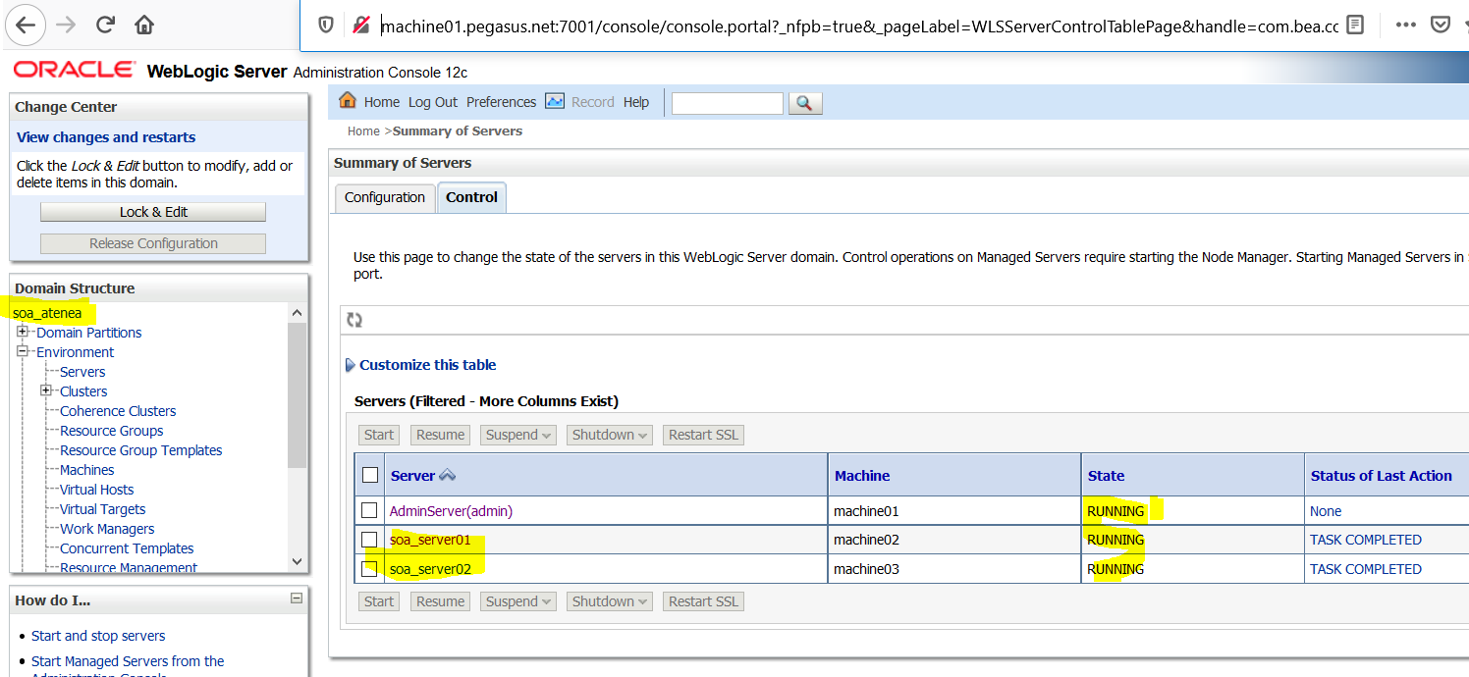This screenshot has height=677, width=1469.
Task: Open View changes and restarts link
Action: click(x=106, y=137)
